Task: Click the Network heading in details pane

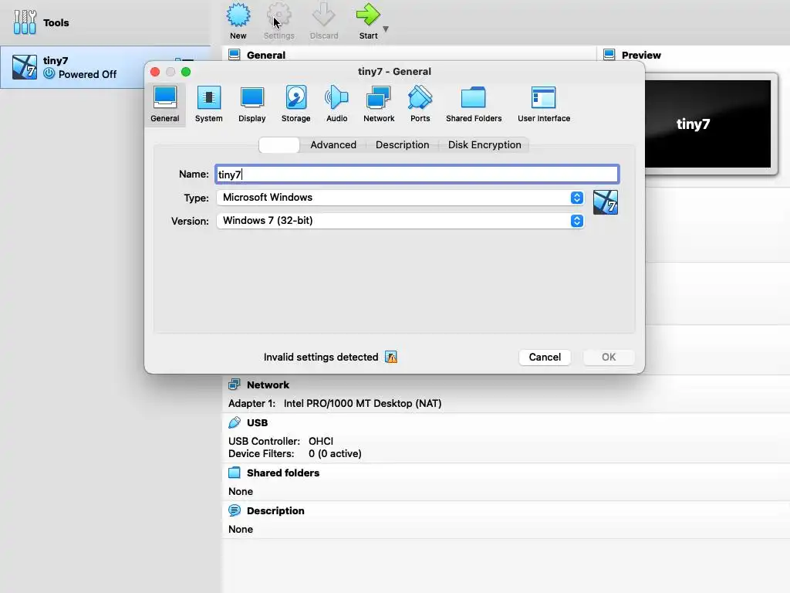Action: [x=268, y=385]
